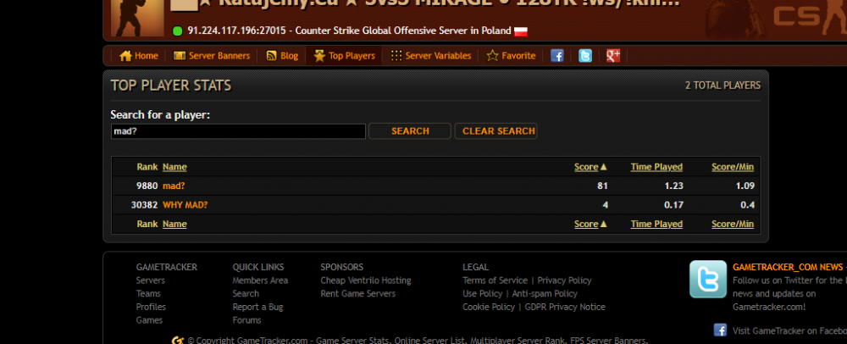
Task: Click time played value 0.17
Action: 673,205
